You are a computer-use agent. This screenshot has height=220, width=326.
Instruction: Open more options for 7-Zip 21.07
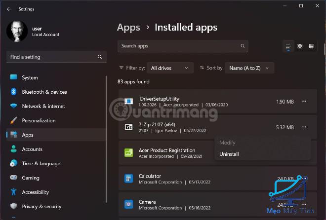304,127
